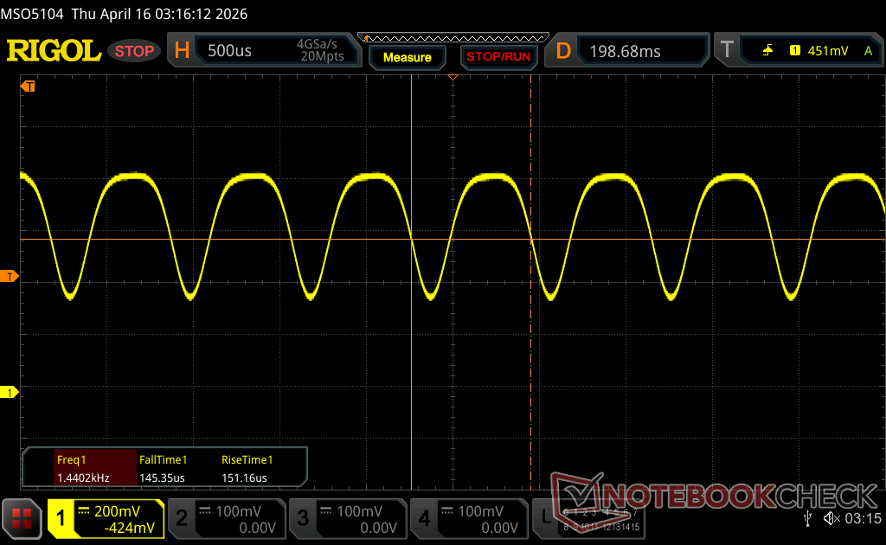Click the RIGOL logo

point(54,51)
